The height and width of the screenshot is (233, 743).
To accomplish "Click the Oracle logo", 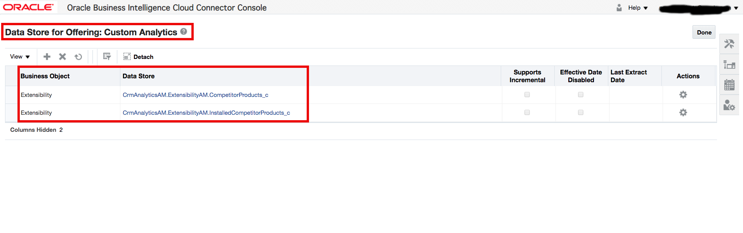I will [x=28, y=7].
